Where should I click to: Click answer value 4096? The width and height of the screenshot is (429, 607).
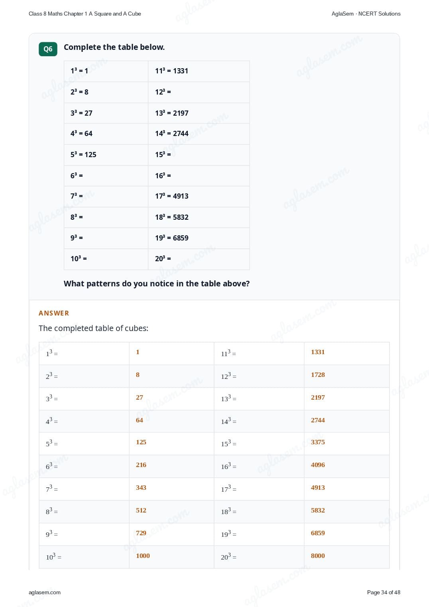pyautogui.click(x=318, y=465)
